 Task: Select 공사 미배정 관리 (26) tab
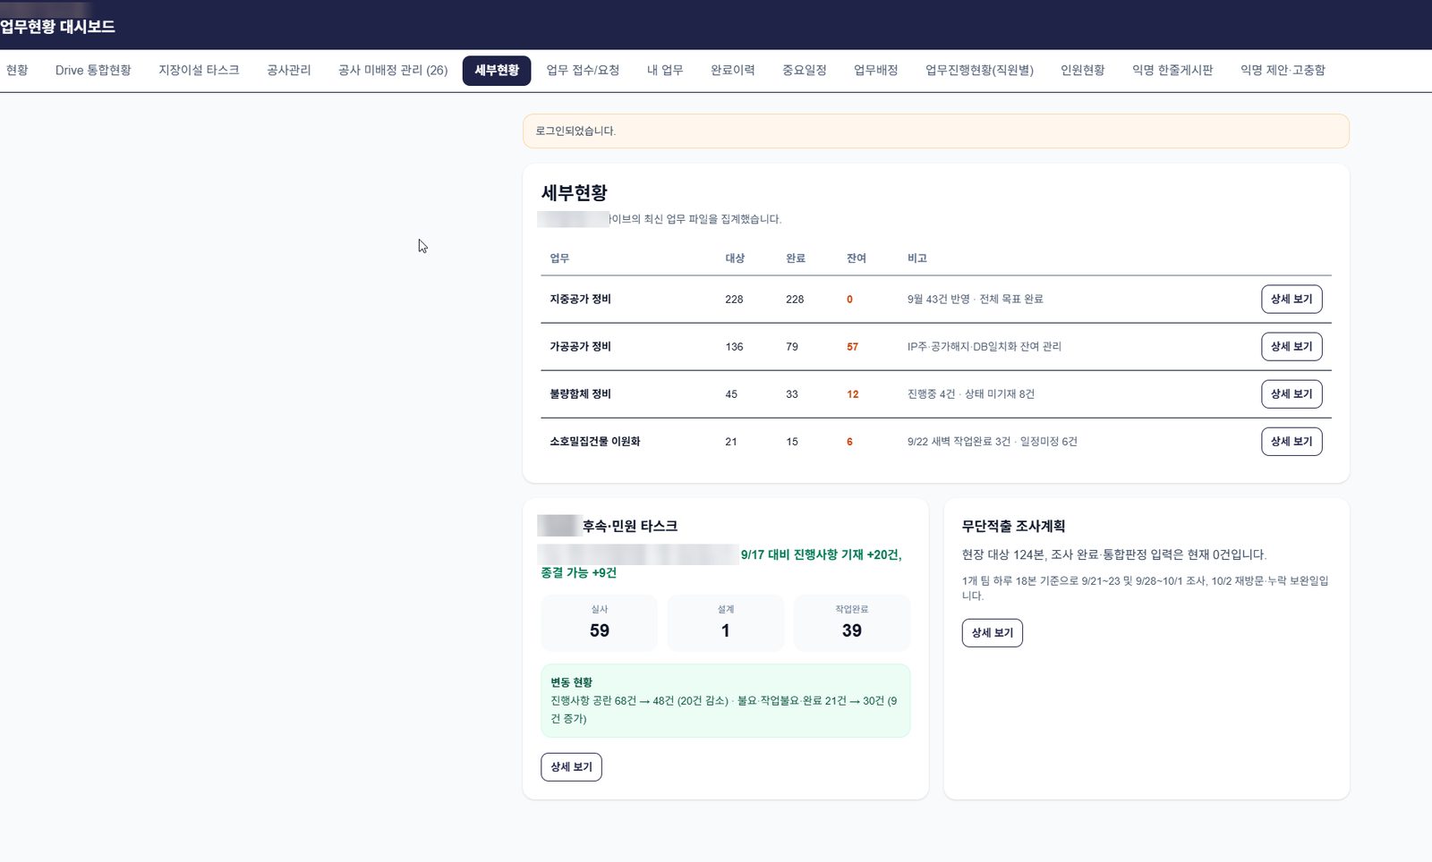pyautogui.click(x=393, y=71)
